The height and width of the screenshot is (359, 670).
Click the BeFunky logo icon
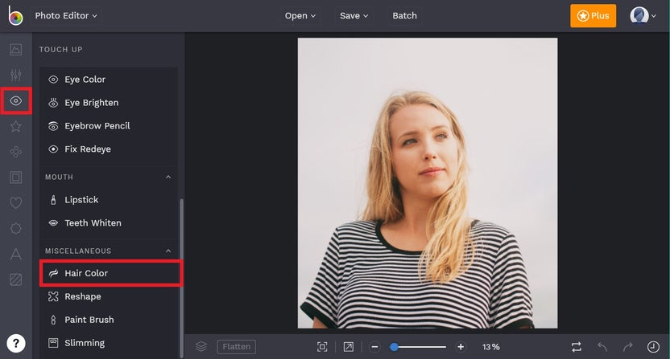point(15,15)
